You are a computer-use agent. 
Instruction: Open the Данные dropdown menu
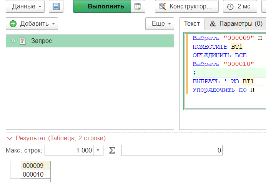(25, 7)
